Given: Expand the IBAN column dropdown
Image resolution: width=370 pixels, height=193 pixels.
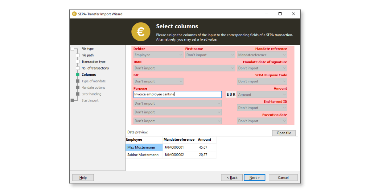Looking at the screenshot, I should click(184, 68).
